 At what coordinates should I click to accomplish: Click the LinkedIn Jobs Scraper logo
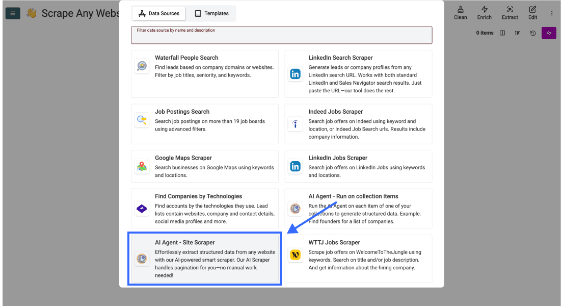pos(295,166)
